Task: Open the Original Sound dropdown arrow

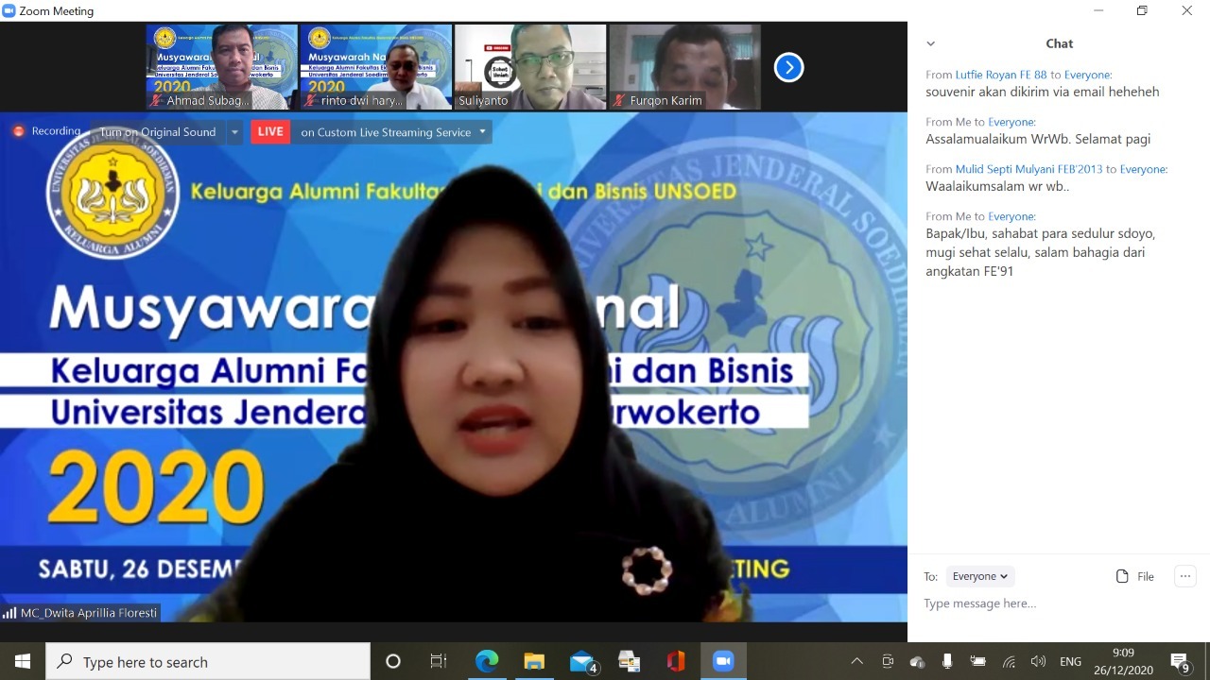Action: (x=234, y=132)
